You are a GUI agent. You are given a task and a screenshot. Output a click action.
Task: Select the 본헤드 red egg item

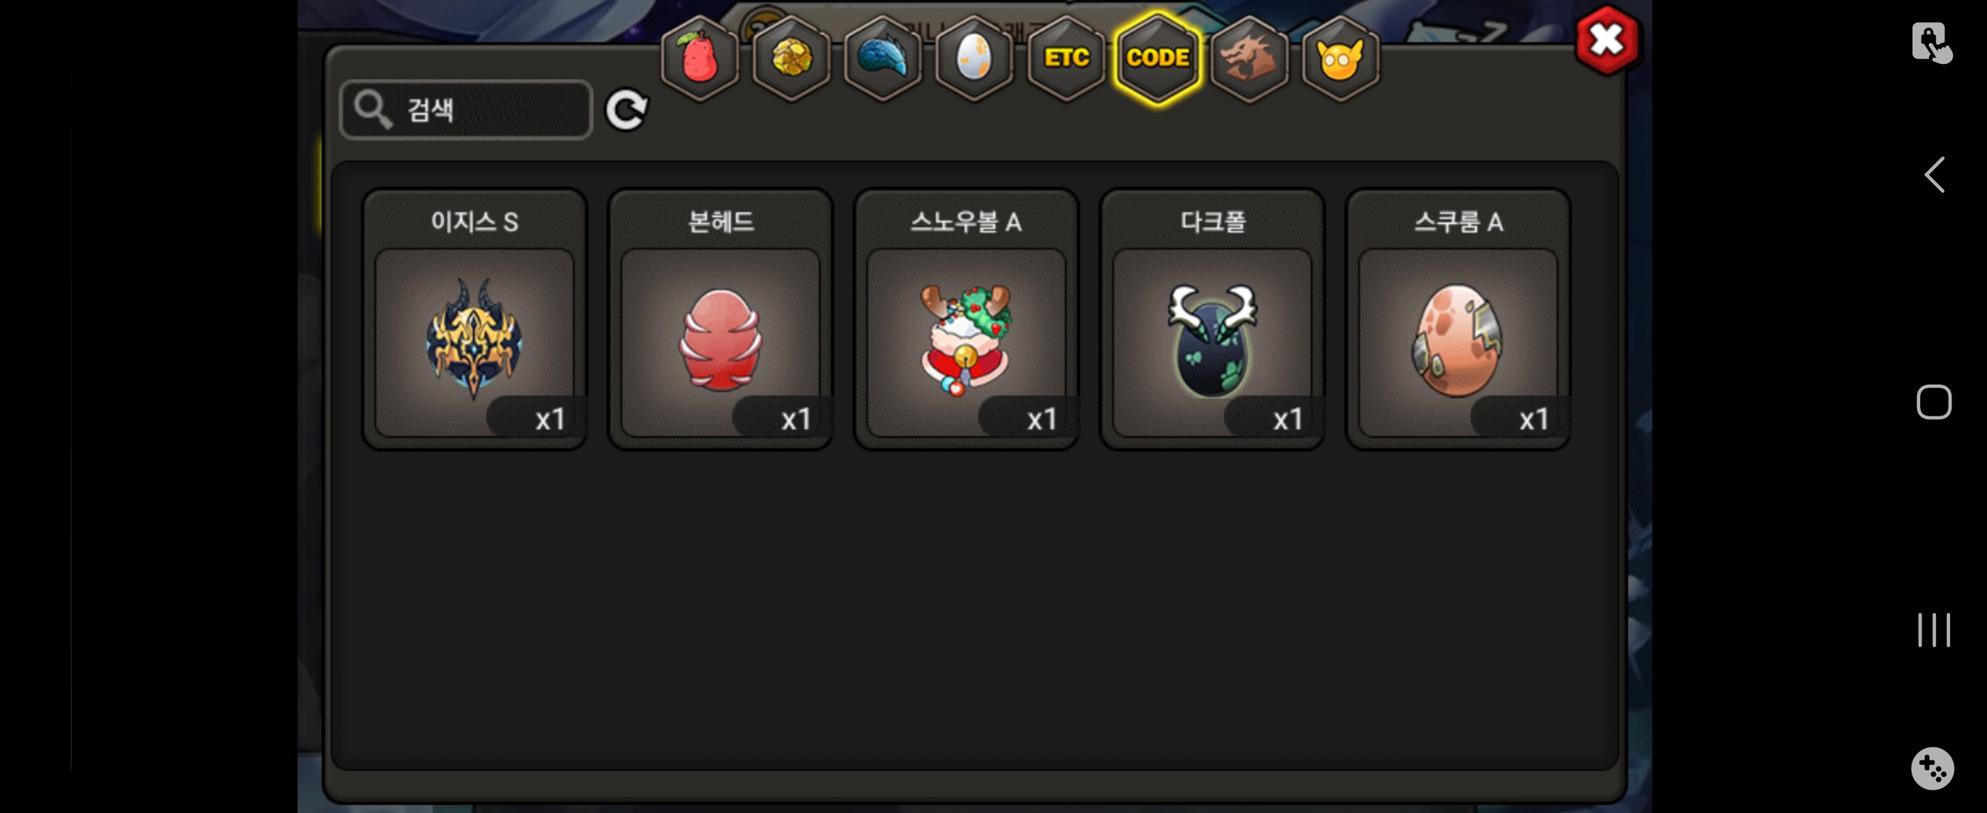[720, 319]
